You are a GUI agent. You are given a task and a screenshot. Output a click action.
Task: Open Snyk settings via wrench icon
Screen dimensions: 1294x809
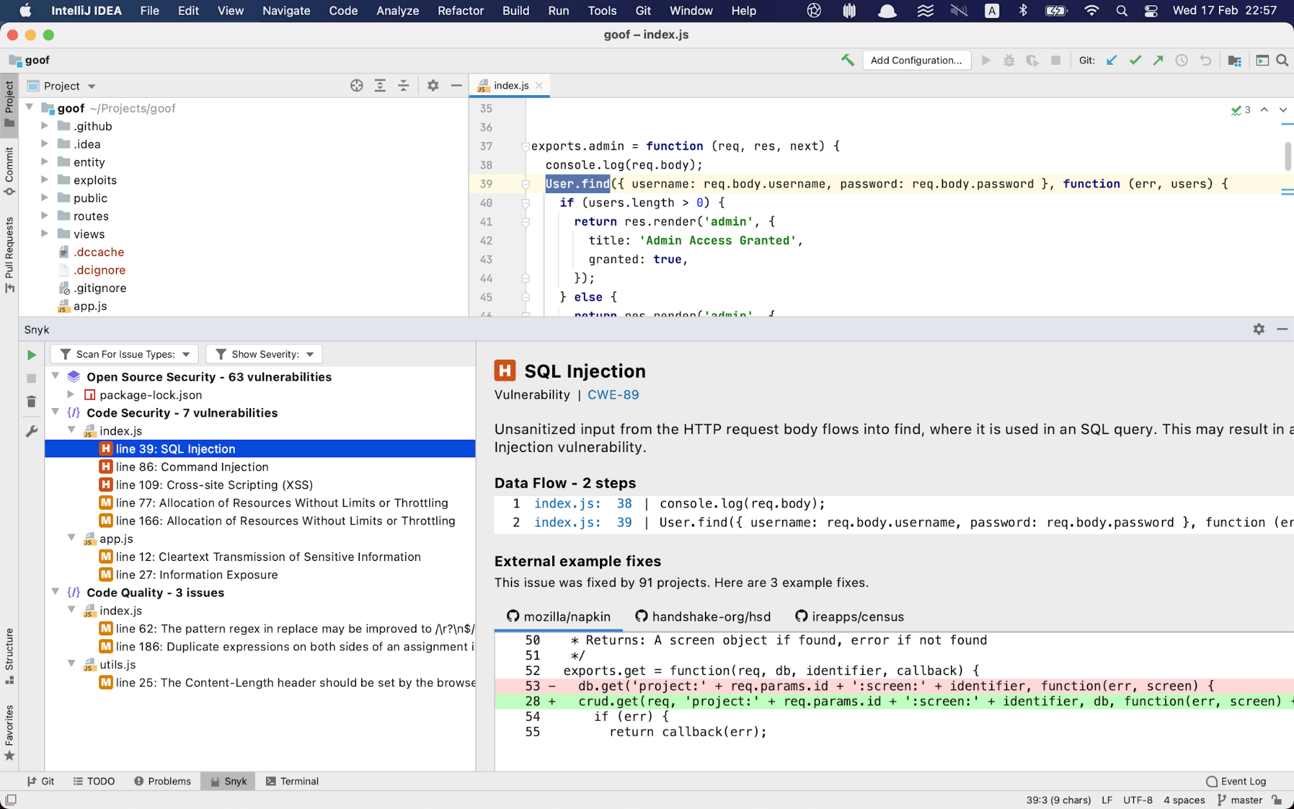coord(31,430)
